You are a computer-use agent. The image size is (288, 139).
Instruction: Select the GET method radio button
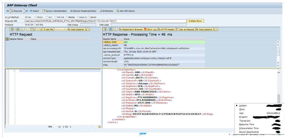[26, 17]
